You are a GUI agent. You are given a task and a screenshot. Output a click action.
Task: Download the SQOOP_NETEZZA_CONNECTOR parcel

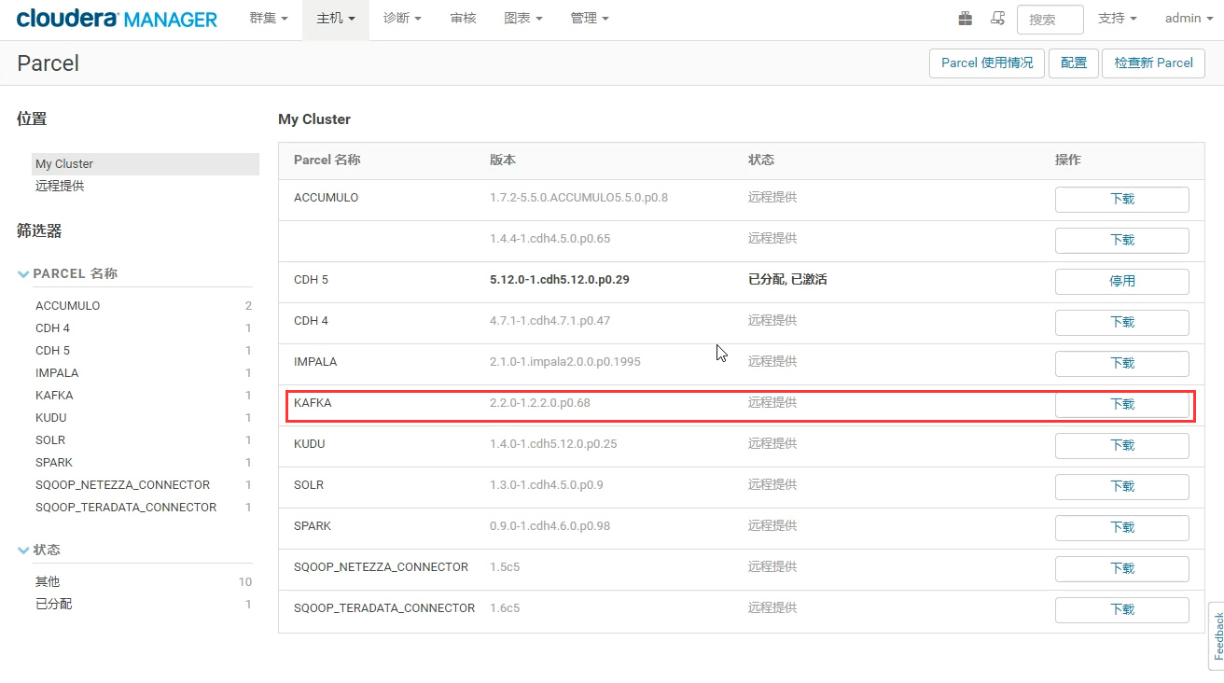point(1121,569)
